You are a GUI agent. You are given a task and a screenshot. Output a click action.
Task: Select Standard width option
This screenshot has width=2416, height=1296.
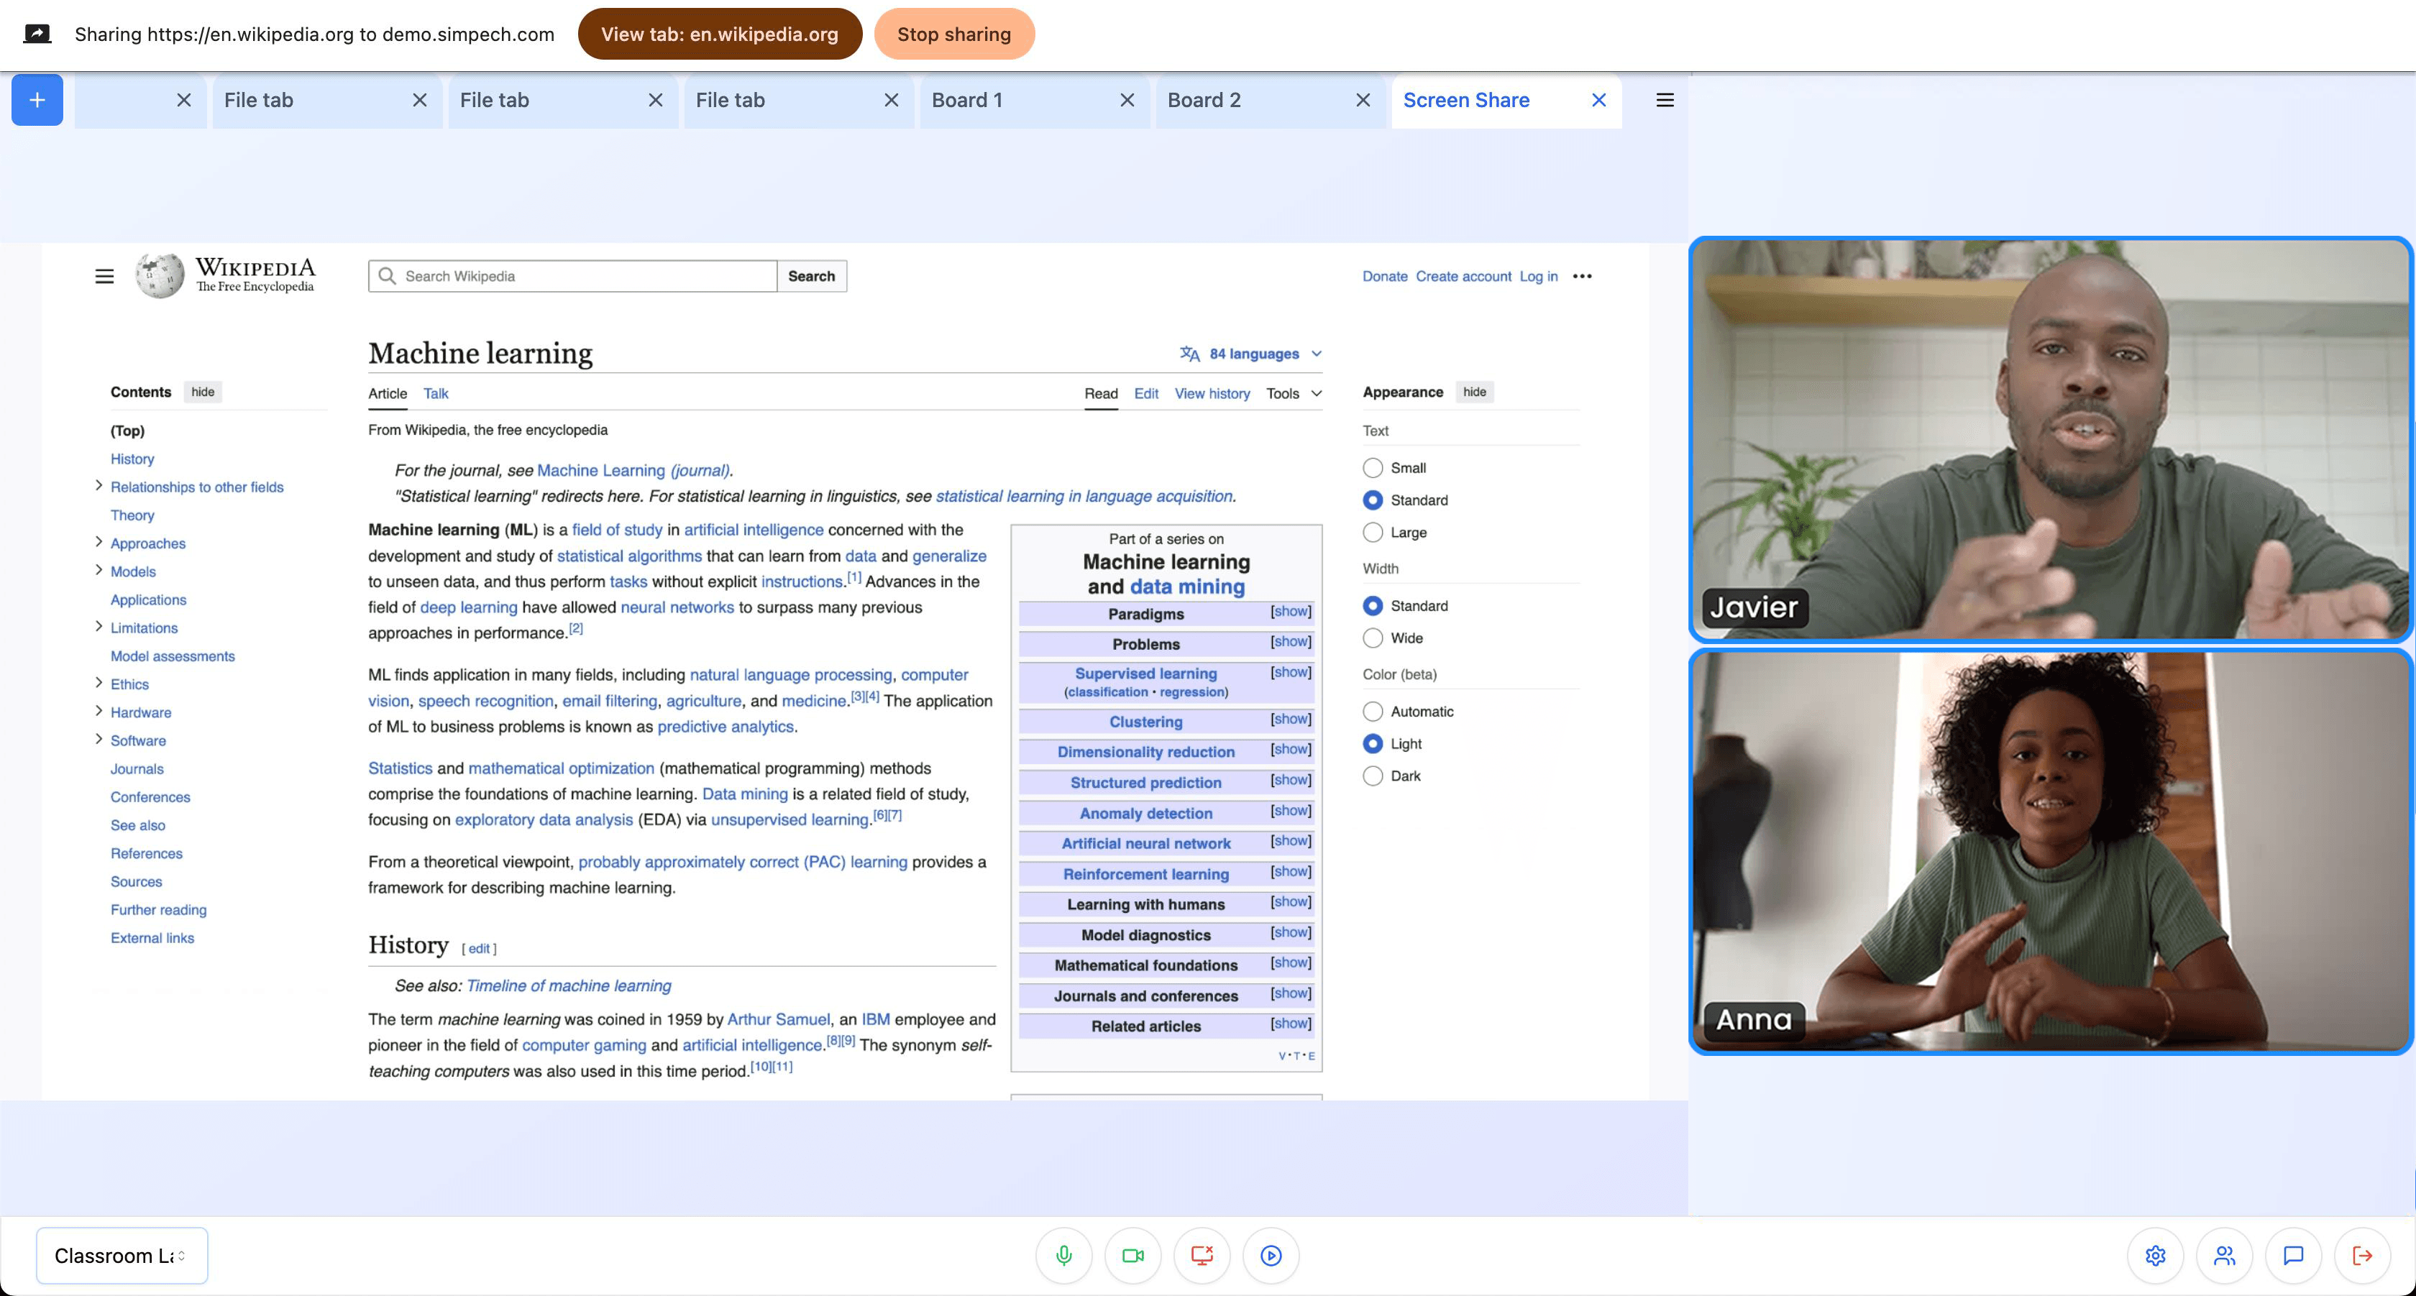pos(1372,605)
